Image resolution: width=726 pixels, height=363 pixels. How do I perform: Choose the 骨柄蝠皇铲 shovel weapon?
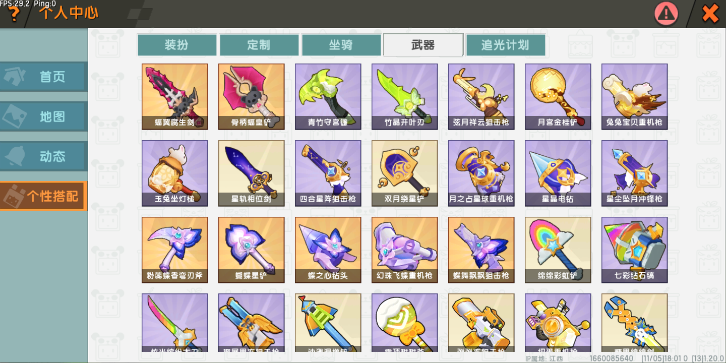251,97
